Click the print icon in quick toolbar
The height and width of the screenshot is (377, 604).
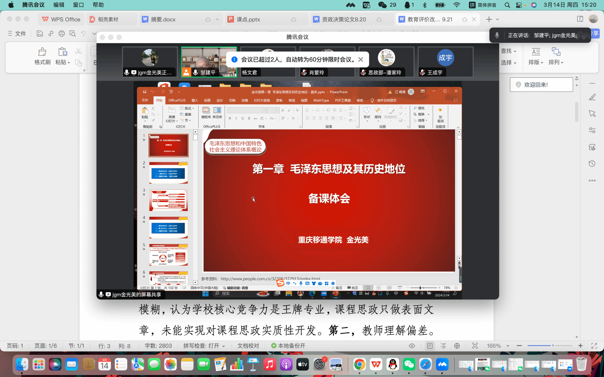click(61, 34)
